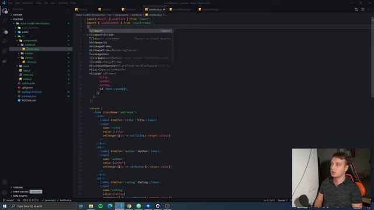This screenshot has width=374, height=210.
Task: Click the javascript | AddBook.js status entry
Action: (x=57, y=200)
